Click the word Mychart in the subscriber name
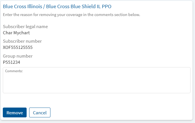The height and width of the screenshot is (123, 195). (22, 33)
